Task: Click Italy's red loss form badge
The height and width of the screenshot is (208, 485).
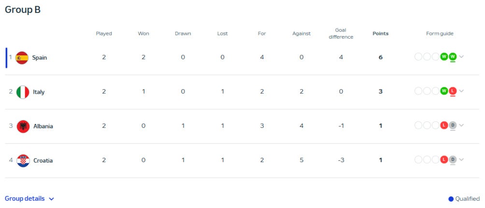Action: 453,91
